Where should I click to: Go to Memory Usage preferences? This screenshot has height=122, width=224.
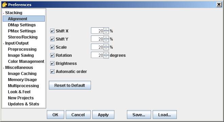22,80
